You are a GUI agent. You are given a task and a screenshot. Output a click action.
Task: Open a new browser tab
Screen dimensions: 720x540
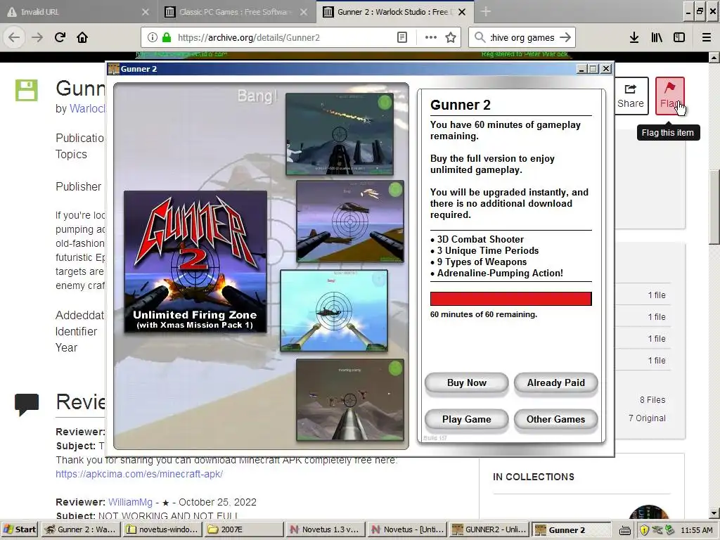pyautogui.click(x=485, y=12)
